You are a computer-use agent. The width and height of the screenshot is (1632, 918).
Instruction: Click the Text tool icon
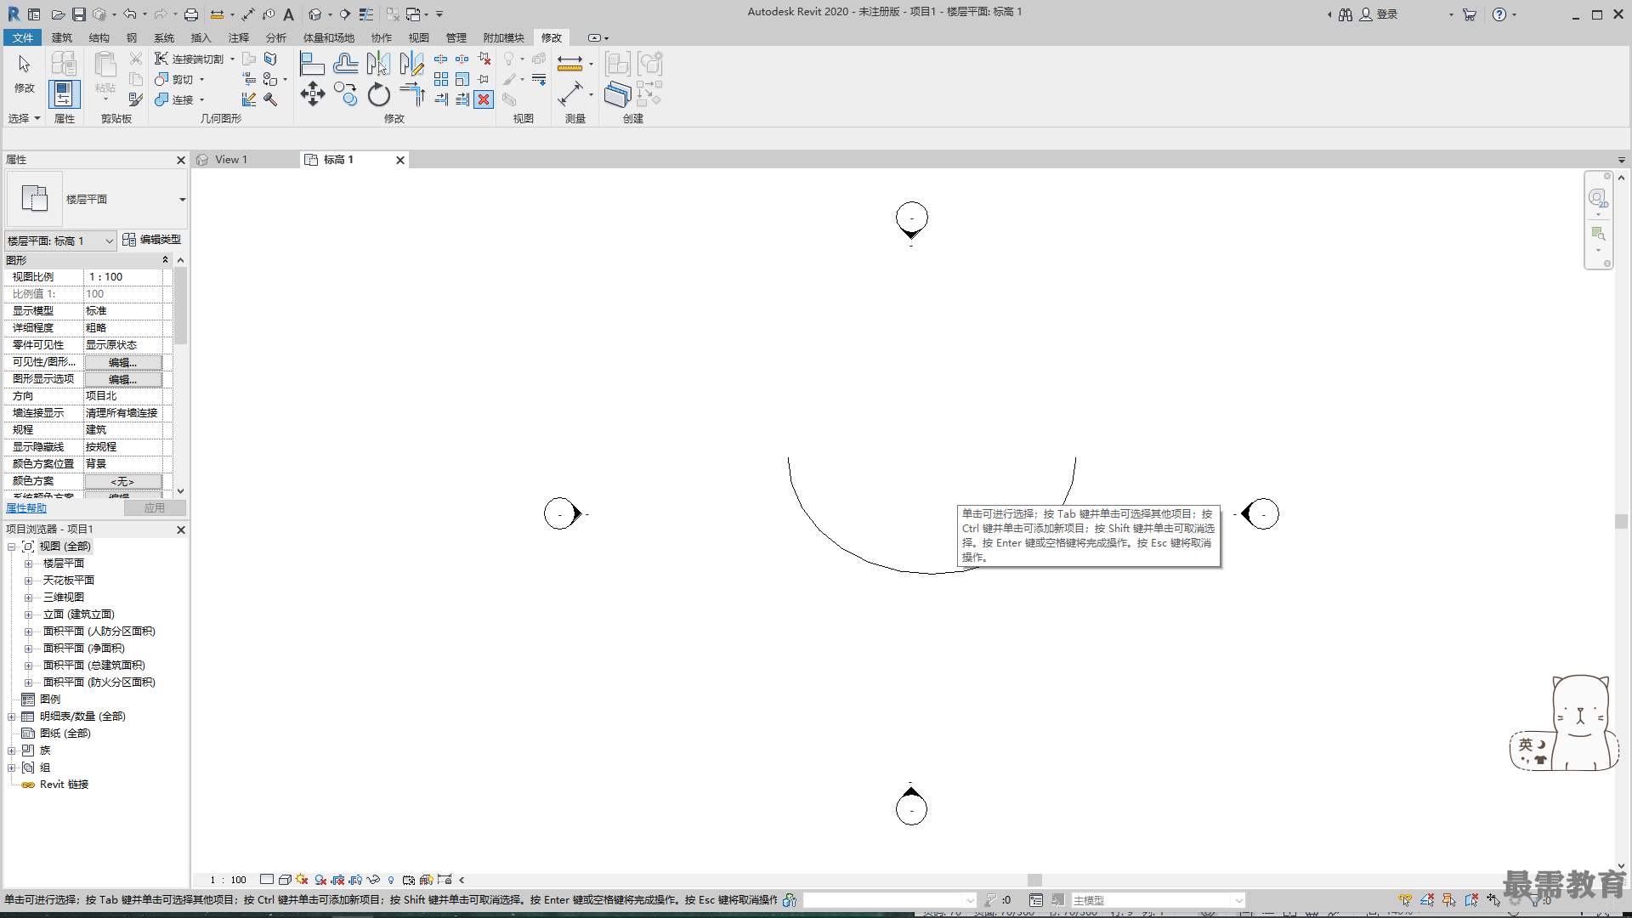click(289, 14)
